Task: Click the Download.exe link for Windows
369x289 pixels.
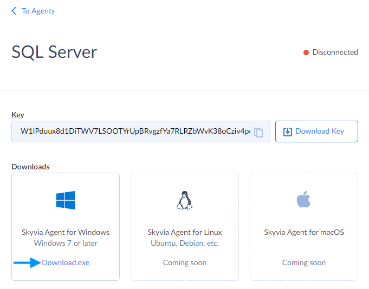Action: 66,262
